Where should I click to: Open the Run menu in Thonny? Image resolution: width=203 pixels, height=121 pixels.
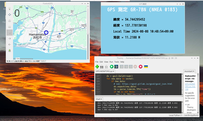pos(111,62)
